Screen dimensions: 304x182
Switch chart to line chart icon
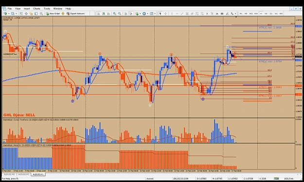point(108,14)
